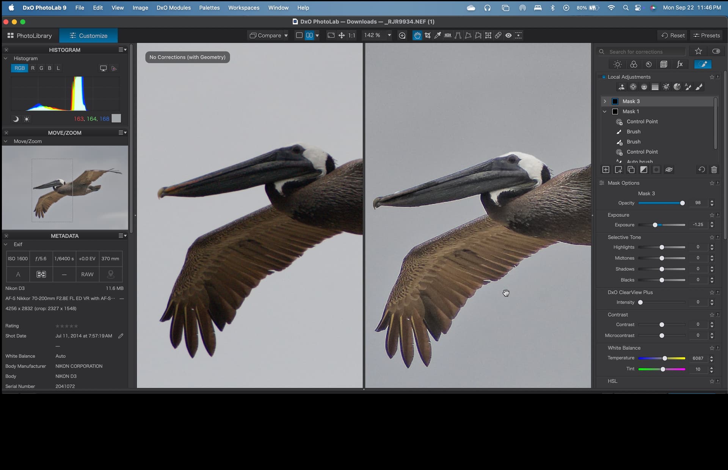Expand the Mask 3 tree item
The height and width of the screenshot is (470, 728).
click(605, 101)
